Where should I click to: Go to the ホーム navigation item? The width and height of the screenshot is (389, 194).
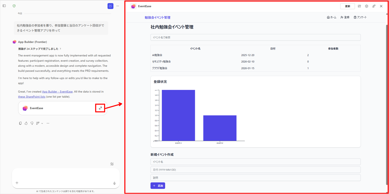click(x=331, y=18)
